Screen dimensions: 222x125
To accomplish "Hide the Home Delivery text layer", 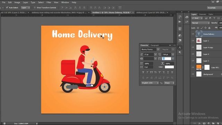I will 193,34.
